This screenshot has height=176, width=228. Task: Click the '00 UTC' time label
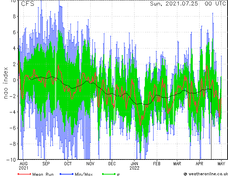coord(215,4)
